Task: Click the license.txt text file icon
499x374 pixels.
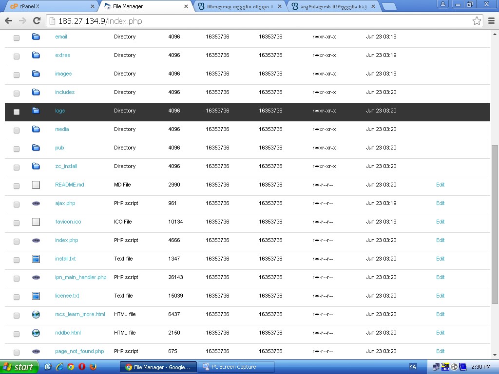Action: coord(36,296)
